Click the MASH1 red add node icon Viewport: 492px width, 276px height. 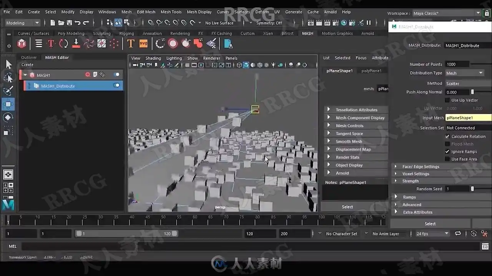pyautogui.click(x=88, y=75)
